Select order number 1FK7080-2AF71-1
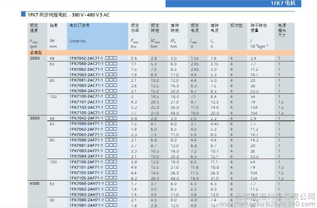Image resolution: width=317 pixels, height=208 pixels. tap(86, 140)
